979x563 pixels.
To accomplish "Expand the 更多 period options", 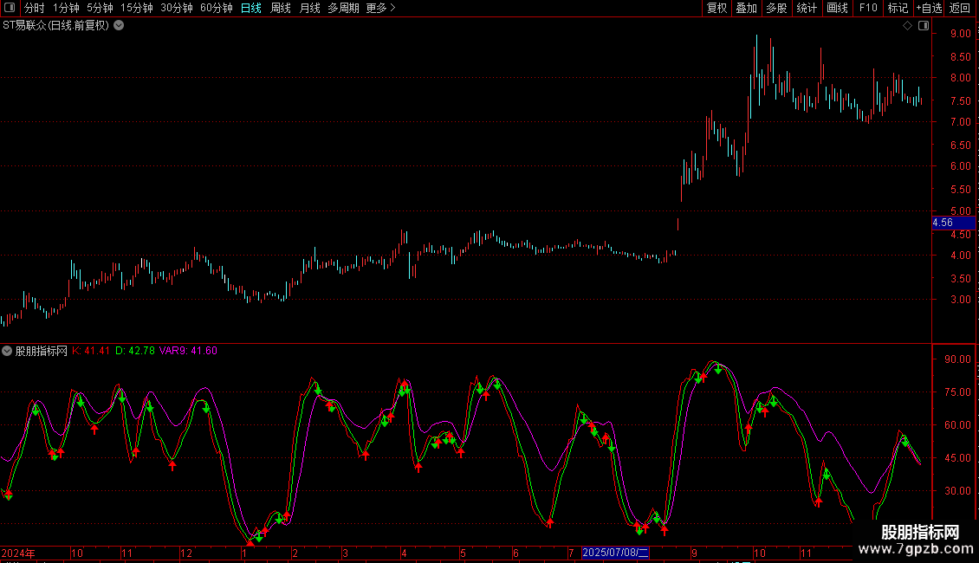I will [380, 8].
